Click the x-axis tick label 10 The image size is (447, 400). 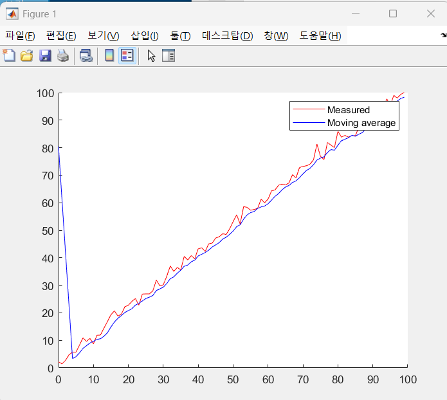coord(93,380)
